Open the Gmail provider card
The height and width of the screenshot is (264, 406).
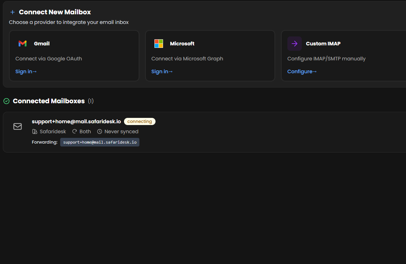pyautogui.click(x=74, y=56)
